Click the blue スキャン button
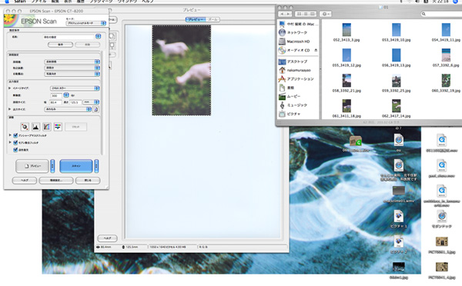This screenshot has width=462, height=286. click(x=76, y=166)
